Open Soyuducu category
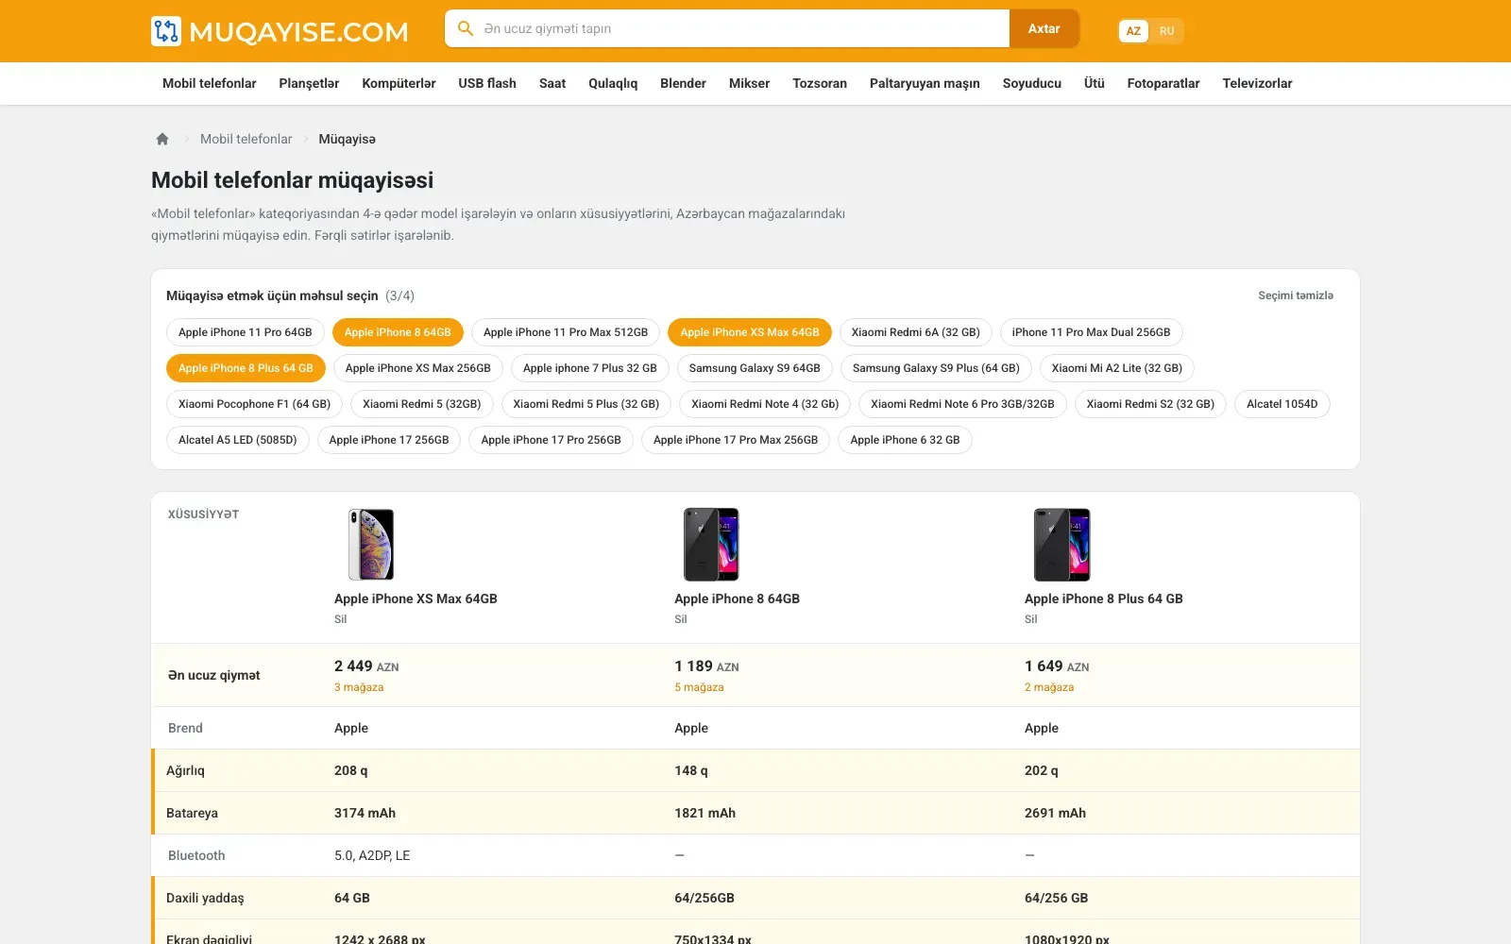The height and width of the screenshot is (944, 1511). pyautogui.click(x=1032, y=83)
